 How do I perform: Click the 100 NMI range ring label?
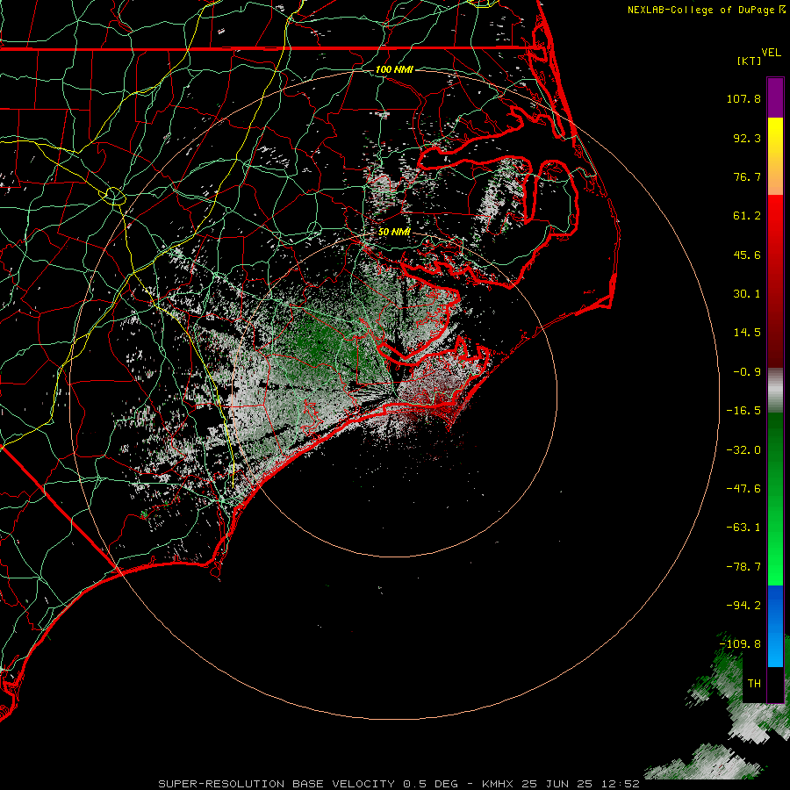click(x=394, y=69)
